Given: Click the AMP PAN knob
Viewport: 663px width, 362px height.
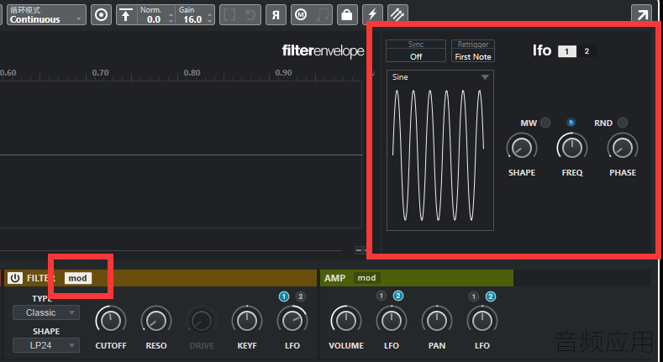Looking at the screenshot, I should (x=437, y=321).
